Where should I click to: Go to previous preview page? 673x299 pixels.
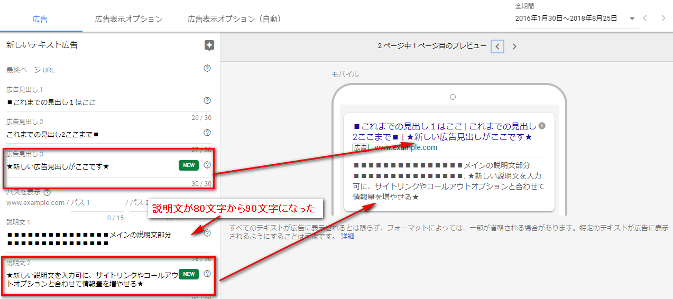[497, 46]
